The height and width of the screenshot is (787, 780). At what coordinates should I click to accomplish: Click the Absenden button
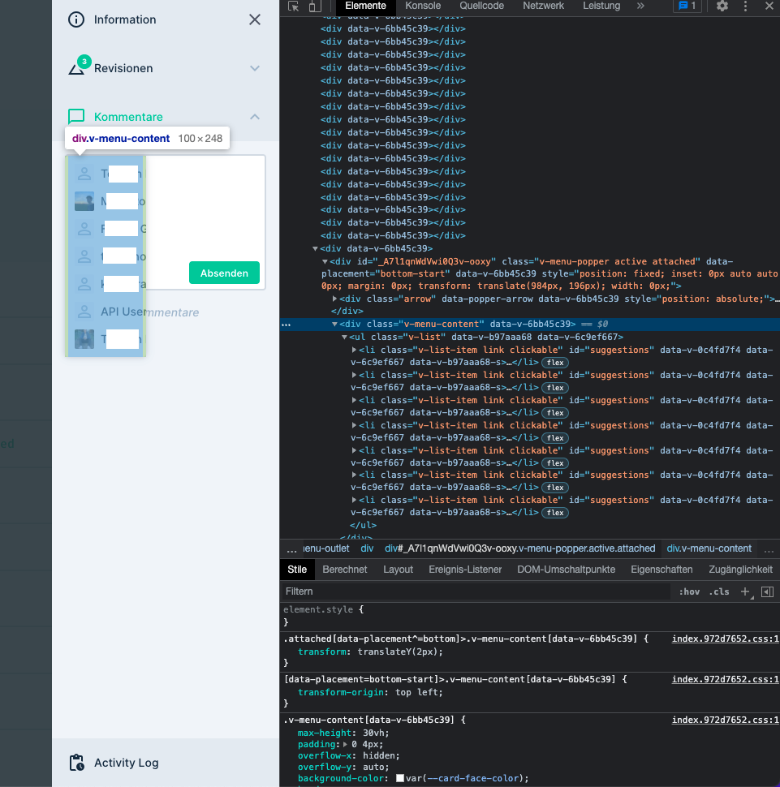click(224, 273)
